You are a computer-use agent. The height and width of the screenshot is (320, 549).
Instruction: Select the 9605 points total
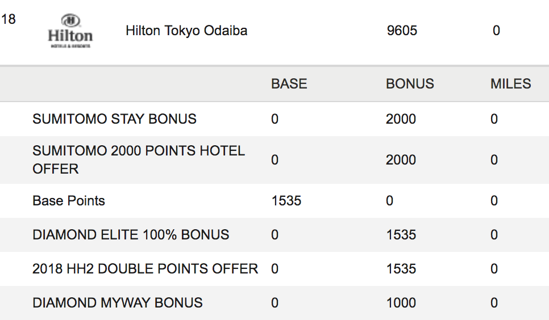(x=402, y=31)
